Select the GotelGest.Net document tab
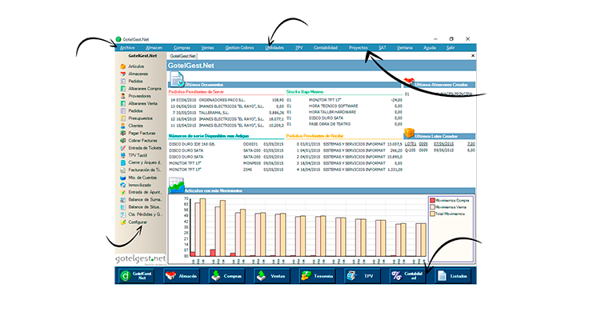The height and width of the screenshot is (320, 589). pos(182,56)
